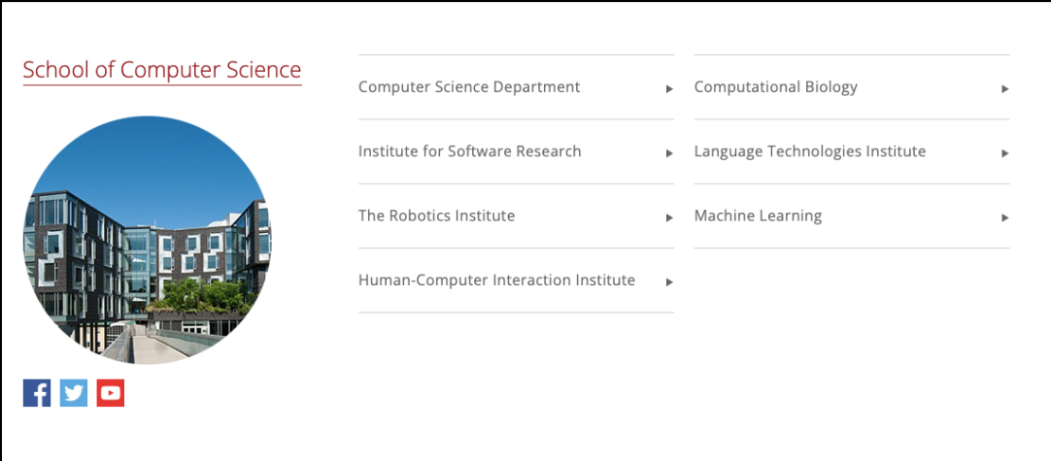Open the Facebook social icon
Screen dimensions: 1051x461
tap(37, 393)
